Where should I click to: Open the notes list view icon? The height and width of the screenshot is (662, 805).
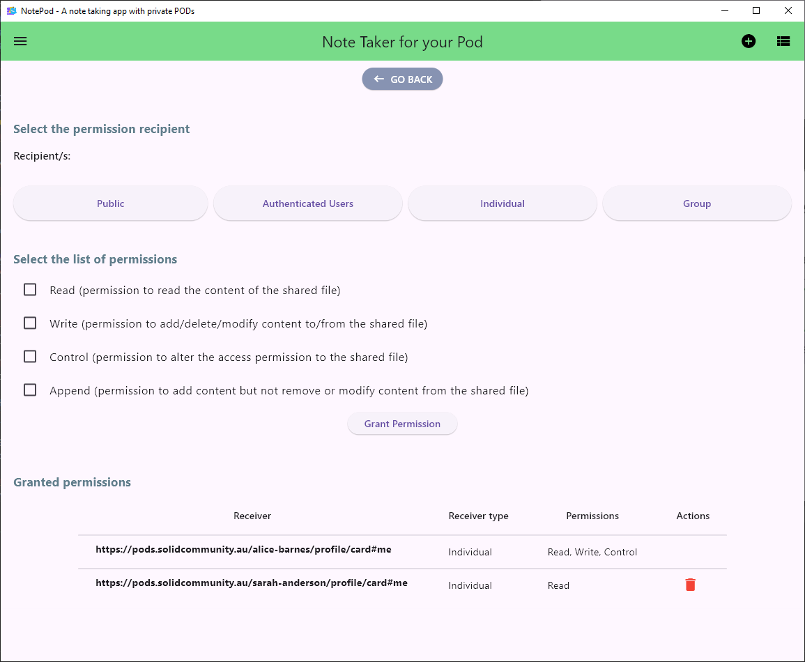(783, 41)
